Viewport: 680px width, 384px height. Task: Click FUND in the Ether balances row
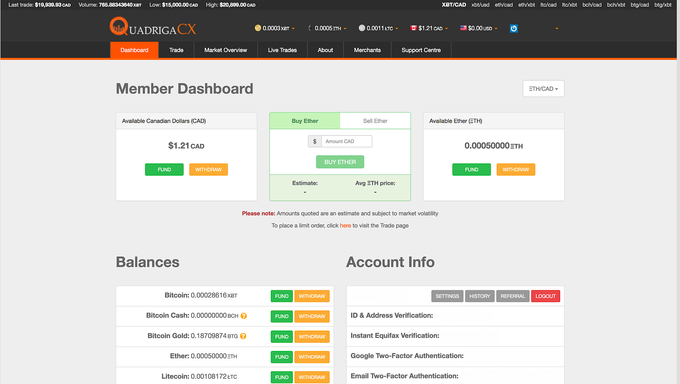[282, 357]
